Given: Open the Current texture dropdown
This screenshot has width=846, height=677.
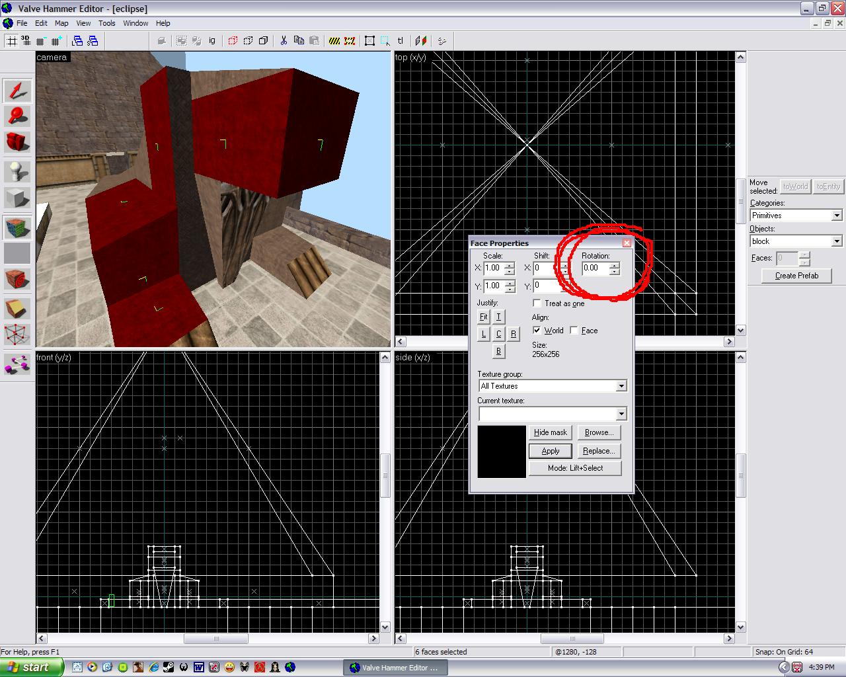Looking at the screenshot, I should pos(621,414).
